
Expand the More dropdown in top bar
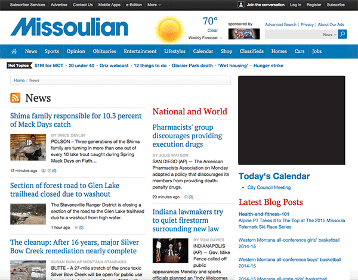point(154,5)
